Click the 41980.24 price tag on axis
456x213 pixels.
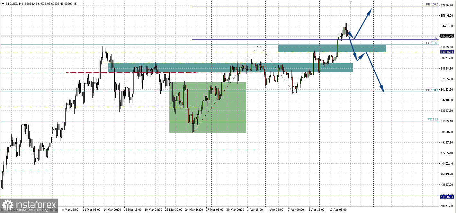point(447,197)
